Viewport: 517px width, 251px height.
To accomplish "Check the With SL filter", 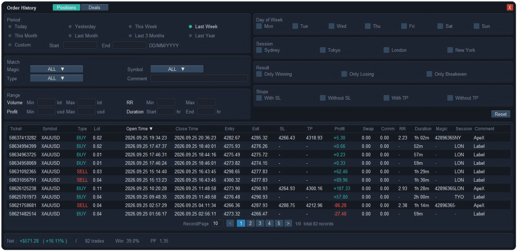I will pyautogui.click(x=259, y=98).
